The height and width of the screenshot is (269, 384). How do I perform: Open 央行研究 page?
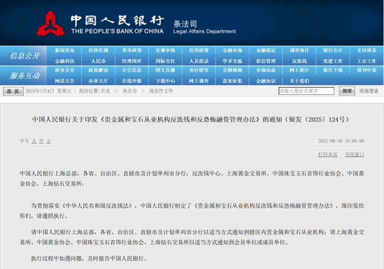click(x=199, y=70)
